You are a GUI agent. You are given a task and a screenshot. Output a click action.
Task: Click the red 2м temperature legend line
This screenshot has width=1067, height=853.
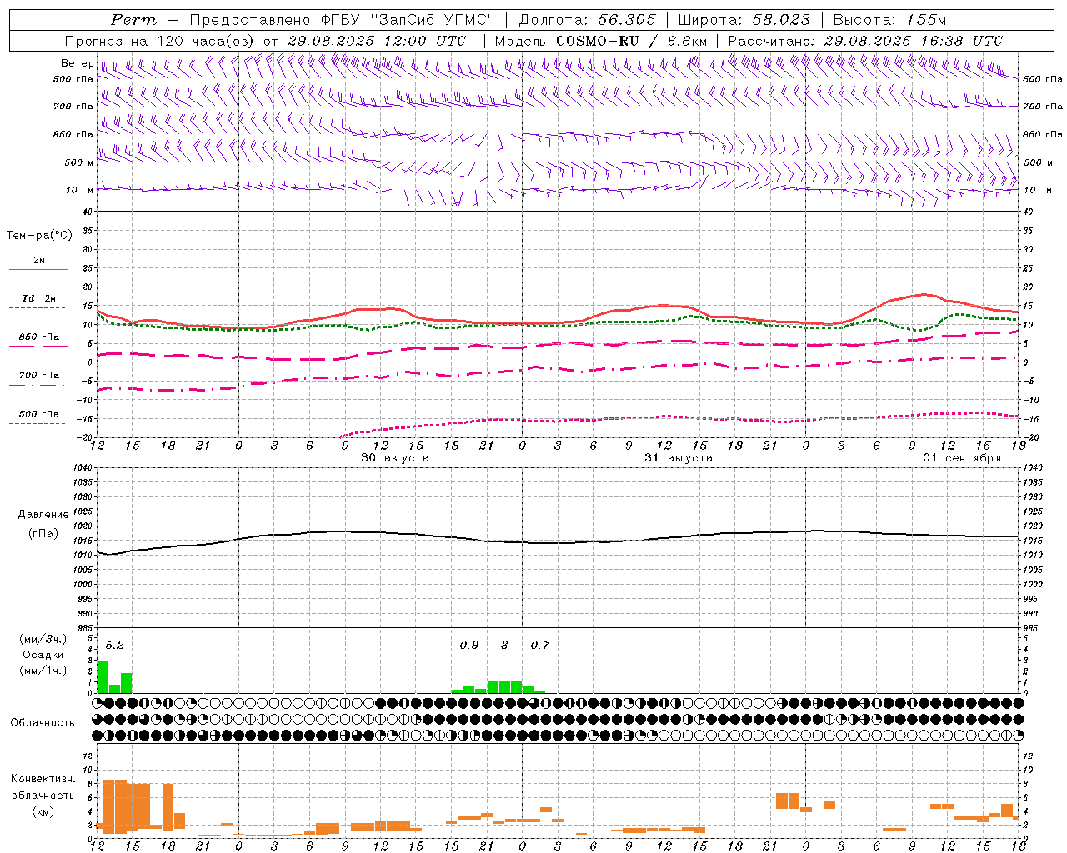(x=38, y=269)
